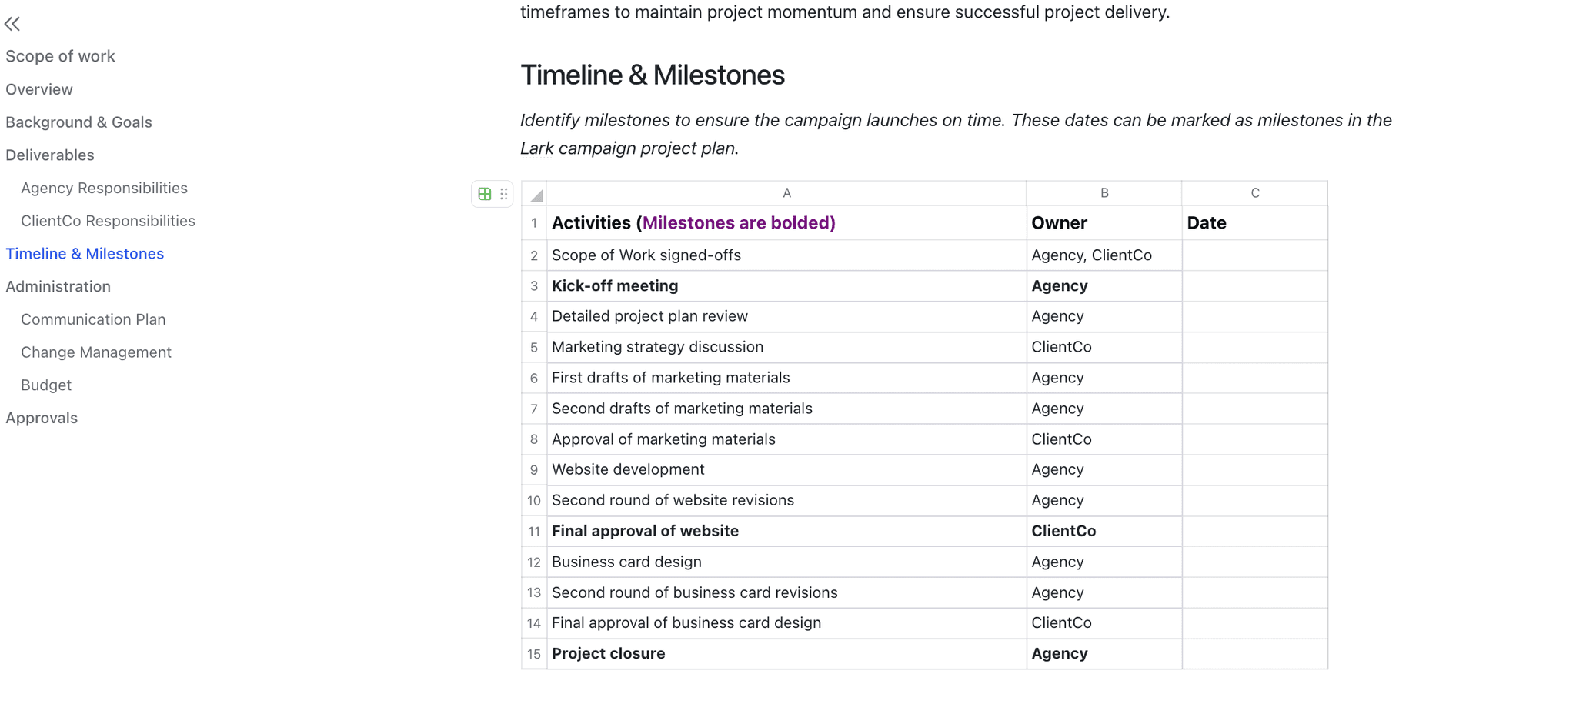This screenshot has width=1576, height=704.
Task: Go to Budget outline entry
Action: [46, 385]
